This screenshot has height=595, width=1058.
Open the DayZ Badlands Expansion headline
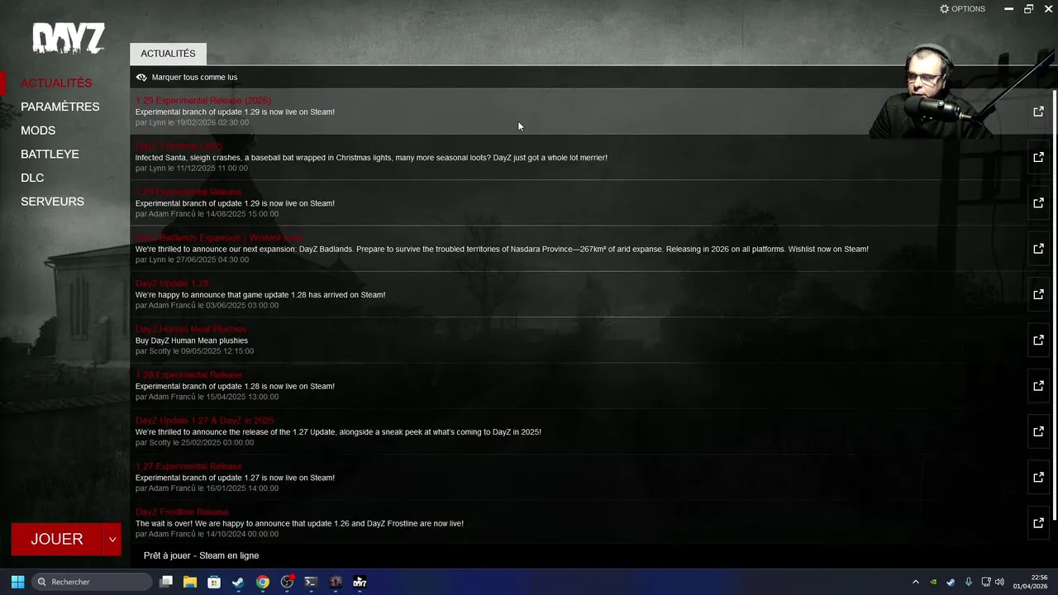[219, 238]
